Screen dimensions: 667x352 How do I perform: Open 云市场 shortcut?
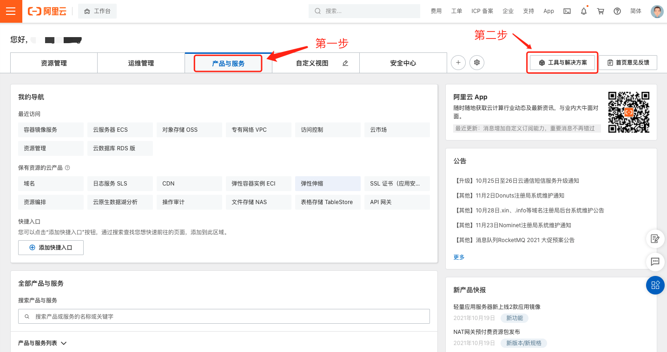397,130
